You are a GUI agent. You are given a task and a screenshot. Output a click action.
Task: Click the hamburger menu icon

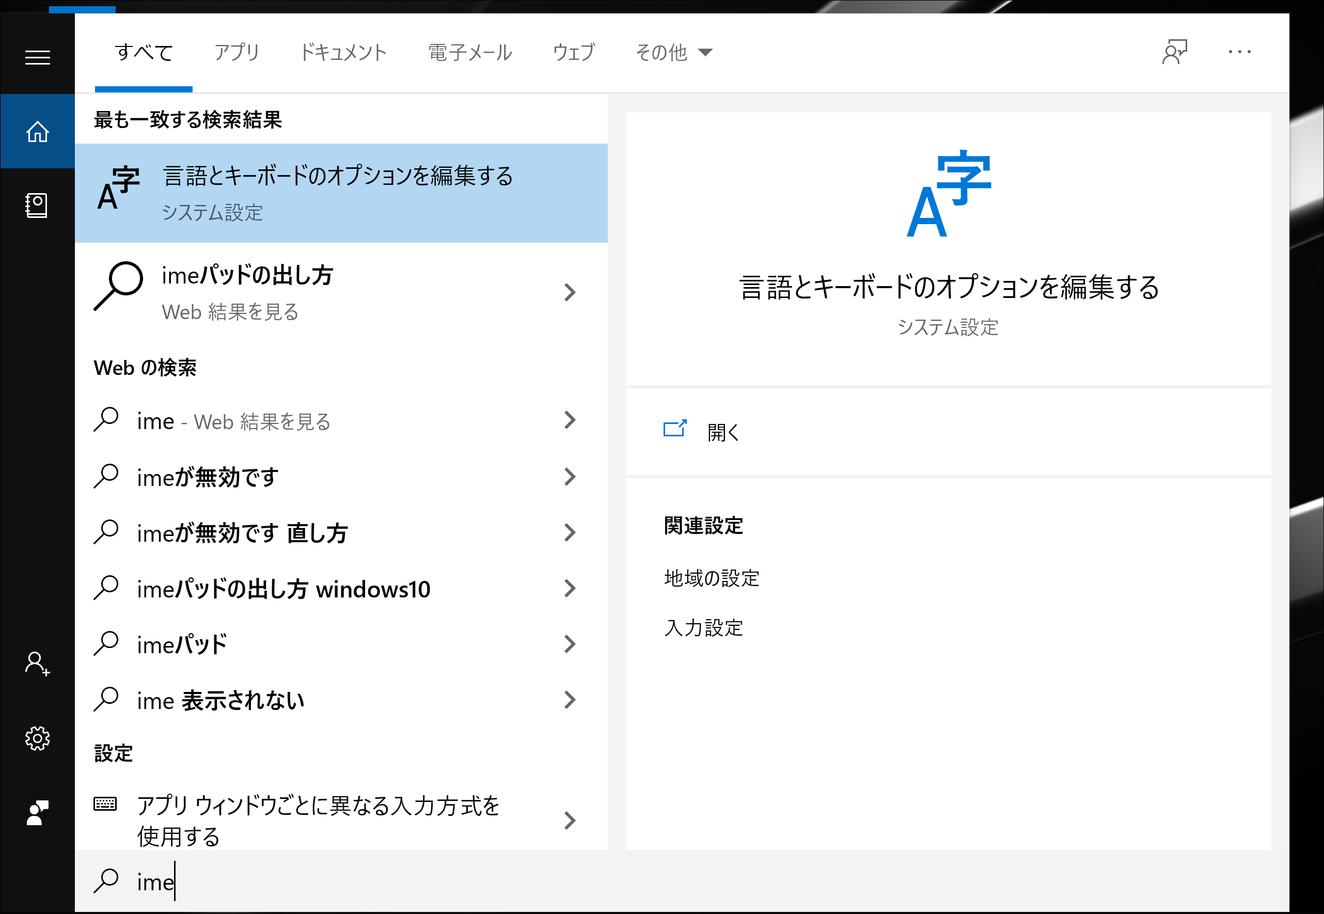click(38, 57)
